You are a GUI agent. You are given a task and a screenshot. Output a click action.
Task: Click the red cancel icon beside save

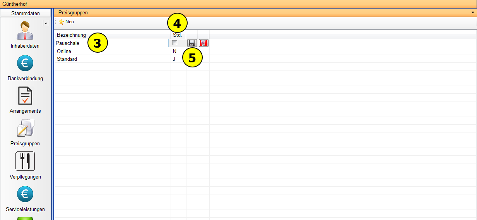click(x=203, y=43)
